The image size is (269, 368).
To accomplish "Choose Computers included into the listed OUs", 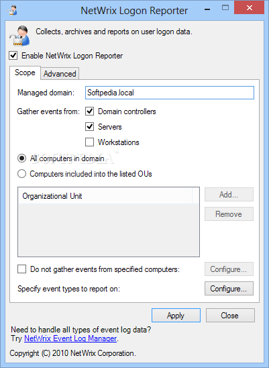I will click(22, 174).
